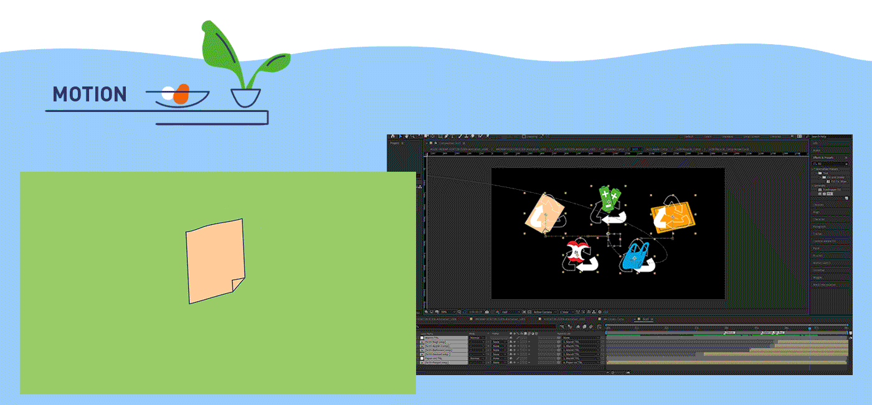Click the green battery recycling graphic
This screenshot has width=872, height=405.
point(608,199)
